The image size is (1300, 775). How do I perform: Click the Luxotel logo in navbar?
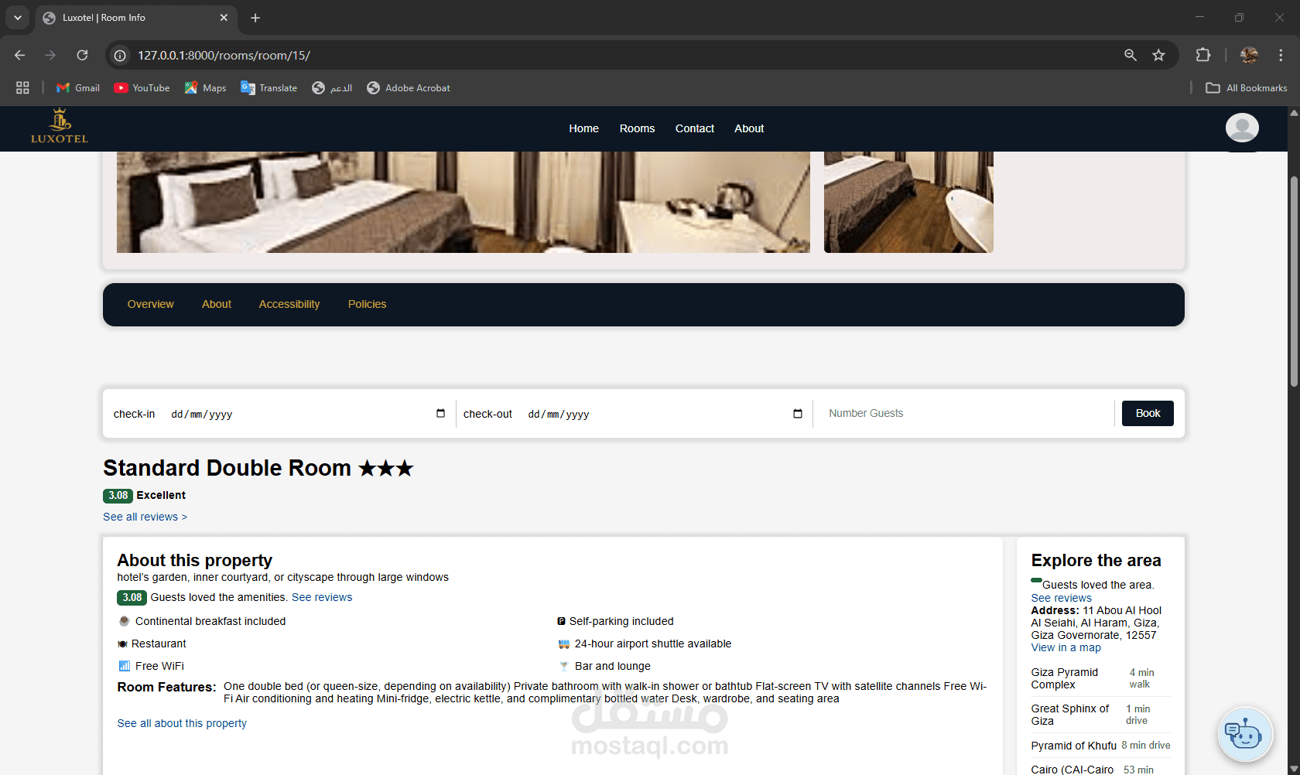click(60, 126)
